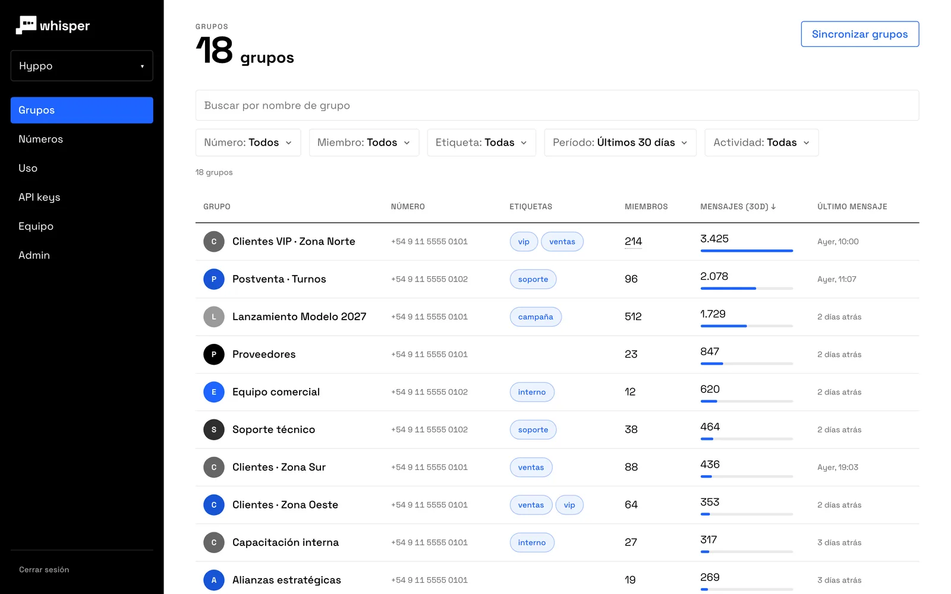Click the whisper logo icon

point(26,25)
